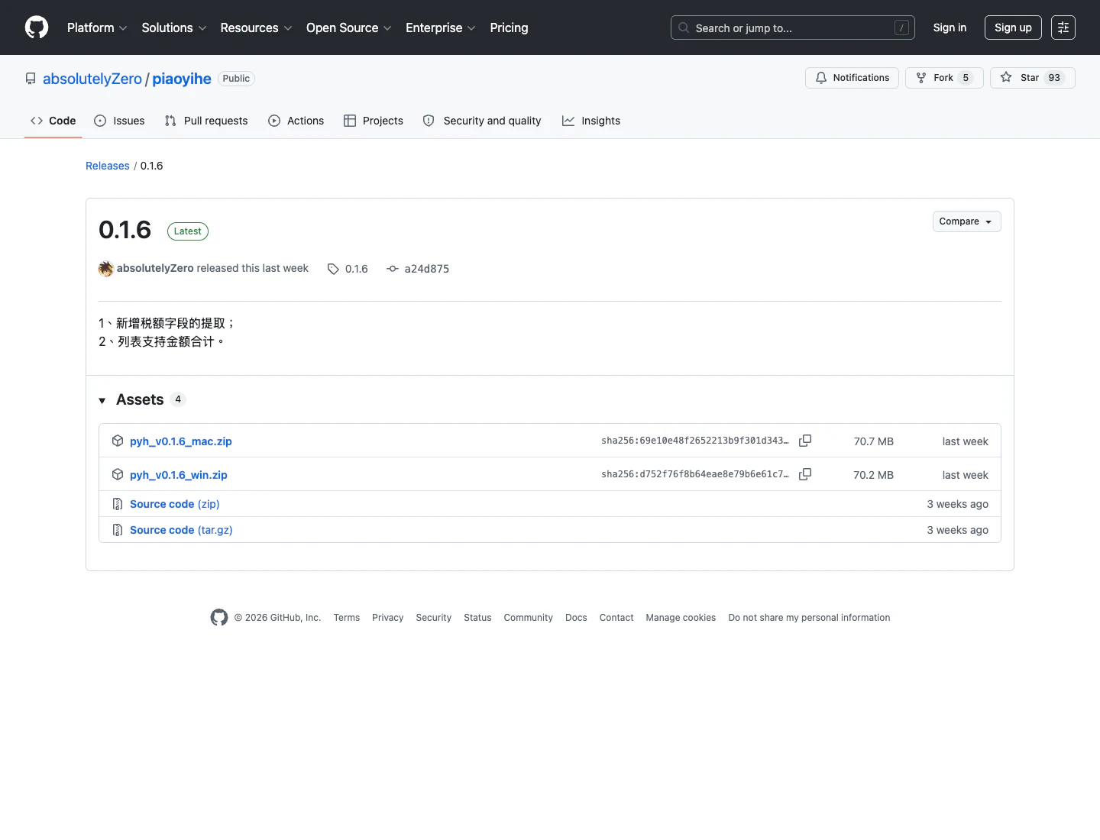The width and height of the screenshot is (1100, 840).
Task: Click Do not share my personal information
Action: click(x=809, y=618)
